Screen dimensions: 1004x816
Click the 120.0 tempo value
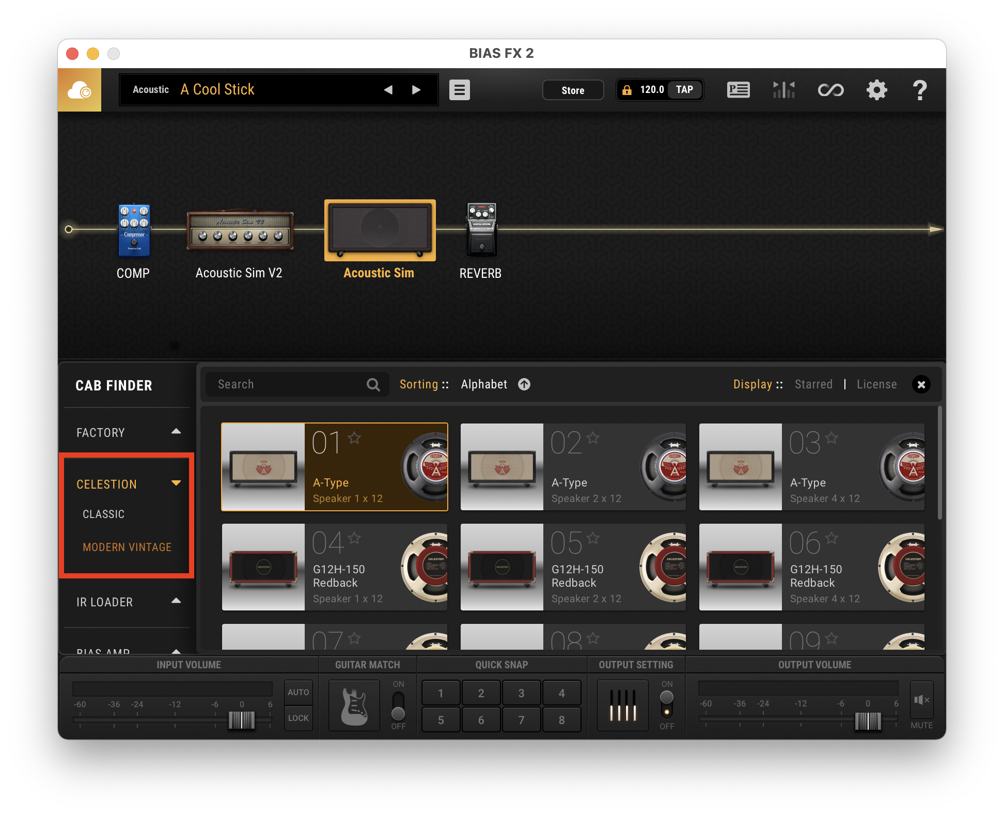coord(652,90)
